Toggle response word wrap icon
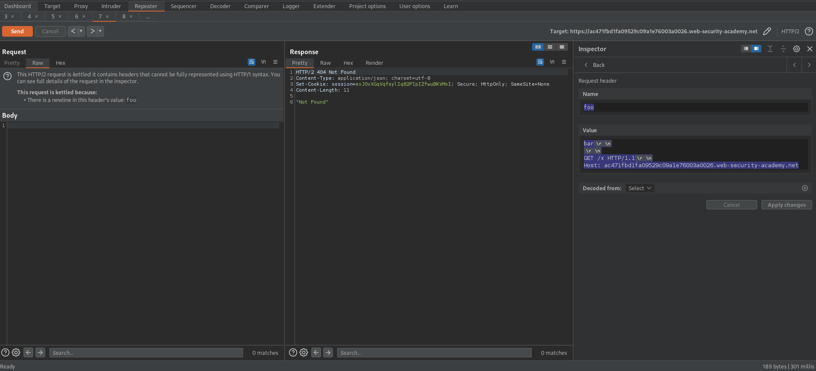This screenshot has width=816, height=371. (540, 62)
